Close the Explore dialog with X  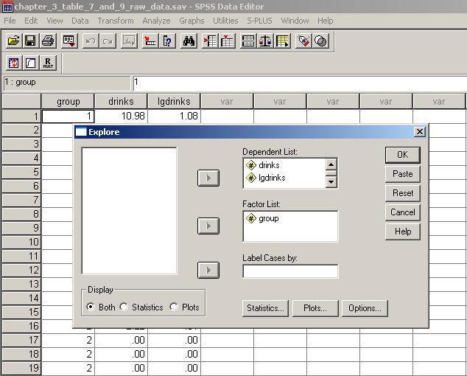tap(419, 131)
